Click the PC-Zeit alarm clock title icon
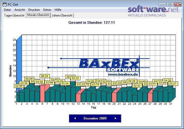This screenshot has height=129, width=184. click(5, 5)
